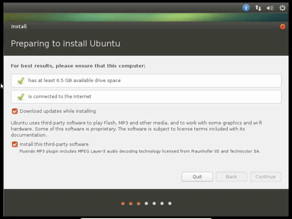Open the accessibility menu icon
The image size is (292, 219).
click(246, 8)
